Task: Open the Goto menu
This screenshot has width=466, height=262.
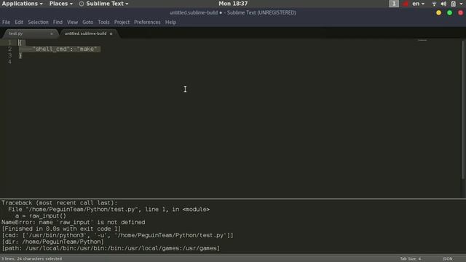Action: click(87, 23)
